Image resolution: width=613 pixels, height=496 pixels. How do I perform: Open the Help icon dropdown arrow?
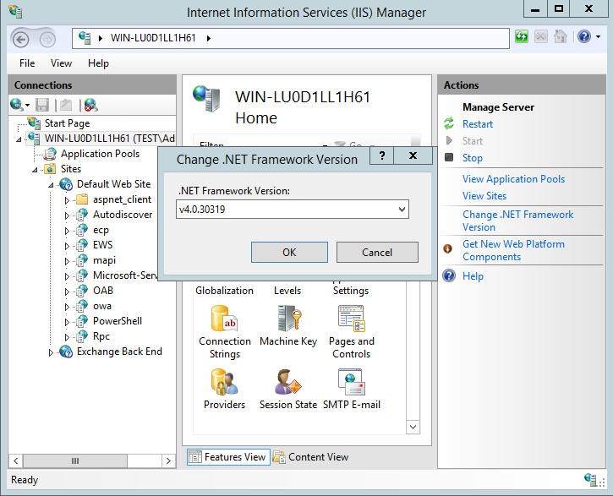point(598,37)
